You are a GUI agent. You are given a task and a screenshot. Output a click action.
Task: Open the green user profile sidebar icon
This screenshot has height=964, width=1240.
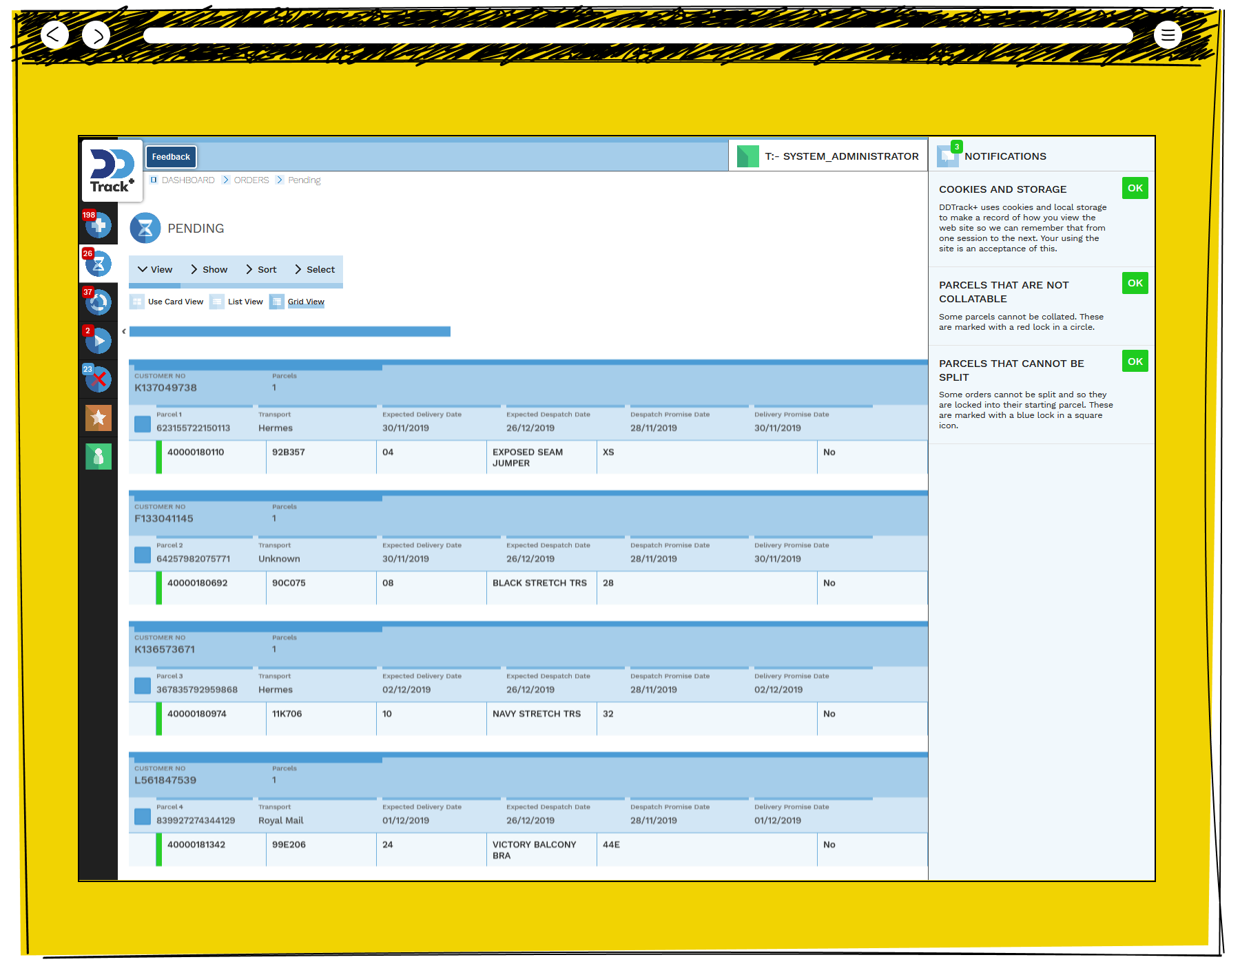click(x=99, y=456)
